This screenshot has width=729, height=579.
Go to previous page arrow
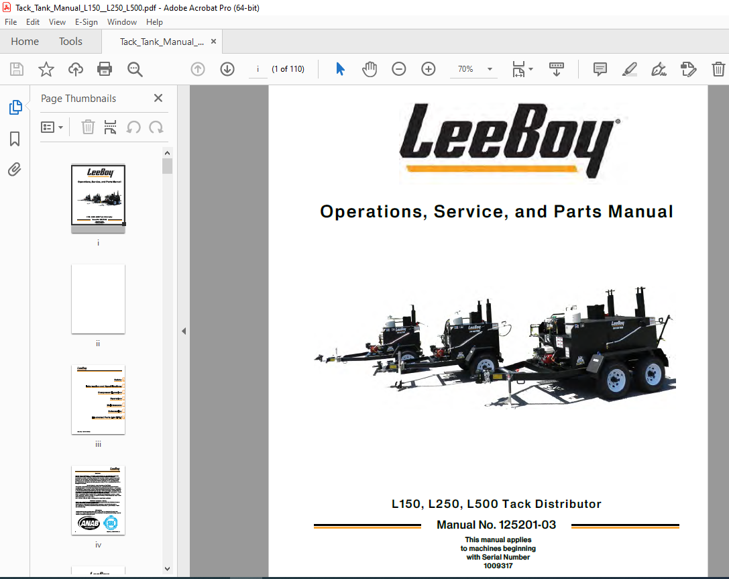tap(198, 69)
